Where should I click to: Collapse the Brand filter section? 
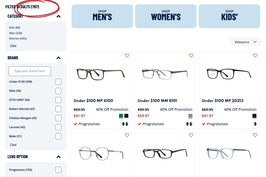(x=58, y=58)
